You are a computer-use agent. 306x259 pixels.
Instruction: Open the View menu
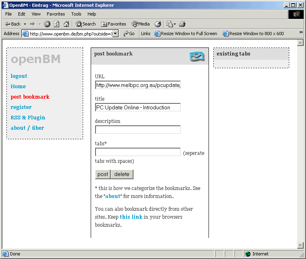point(36,14)
